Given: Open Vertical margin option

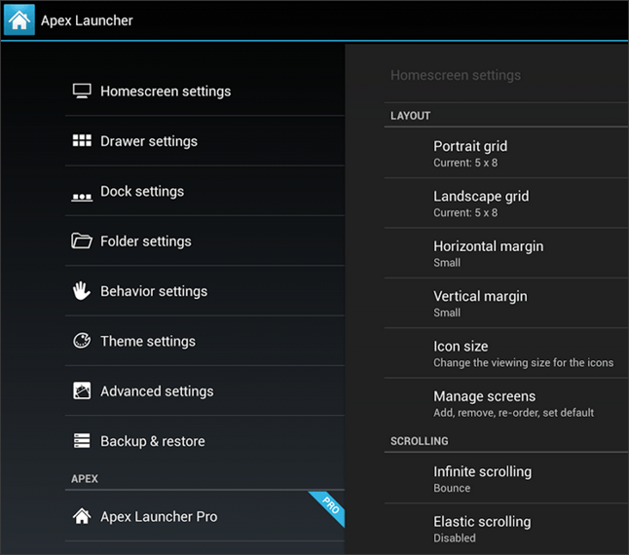Looking at the screenshot, I should [x=506, y=303].
